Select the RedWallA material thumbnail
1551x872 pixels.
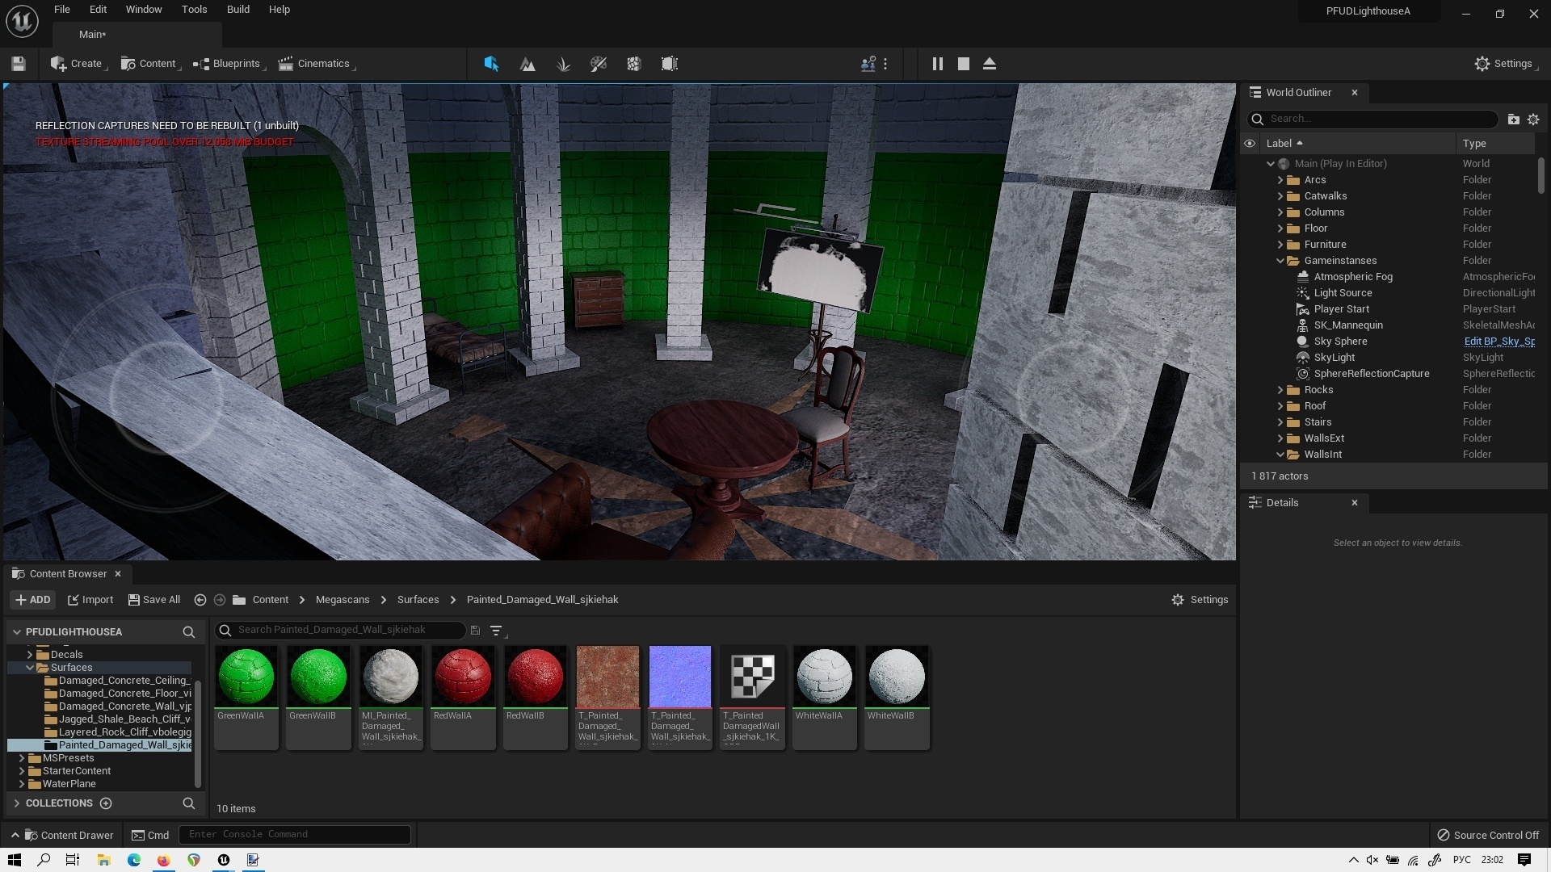(x=463, y=677)
